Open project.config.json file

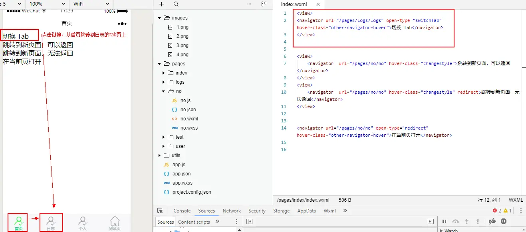coord(192,192)
